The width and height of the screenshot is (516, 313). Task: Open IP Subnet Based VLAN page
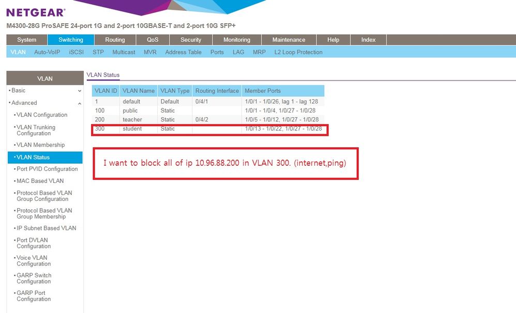[x=46, y=228]
